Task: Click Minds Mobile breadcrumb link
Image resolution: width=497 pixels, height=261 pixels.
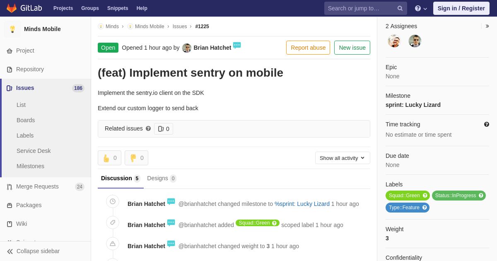Action: (150, 27)
